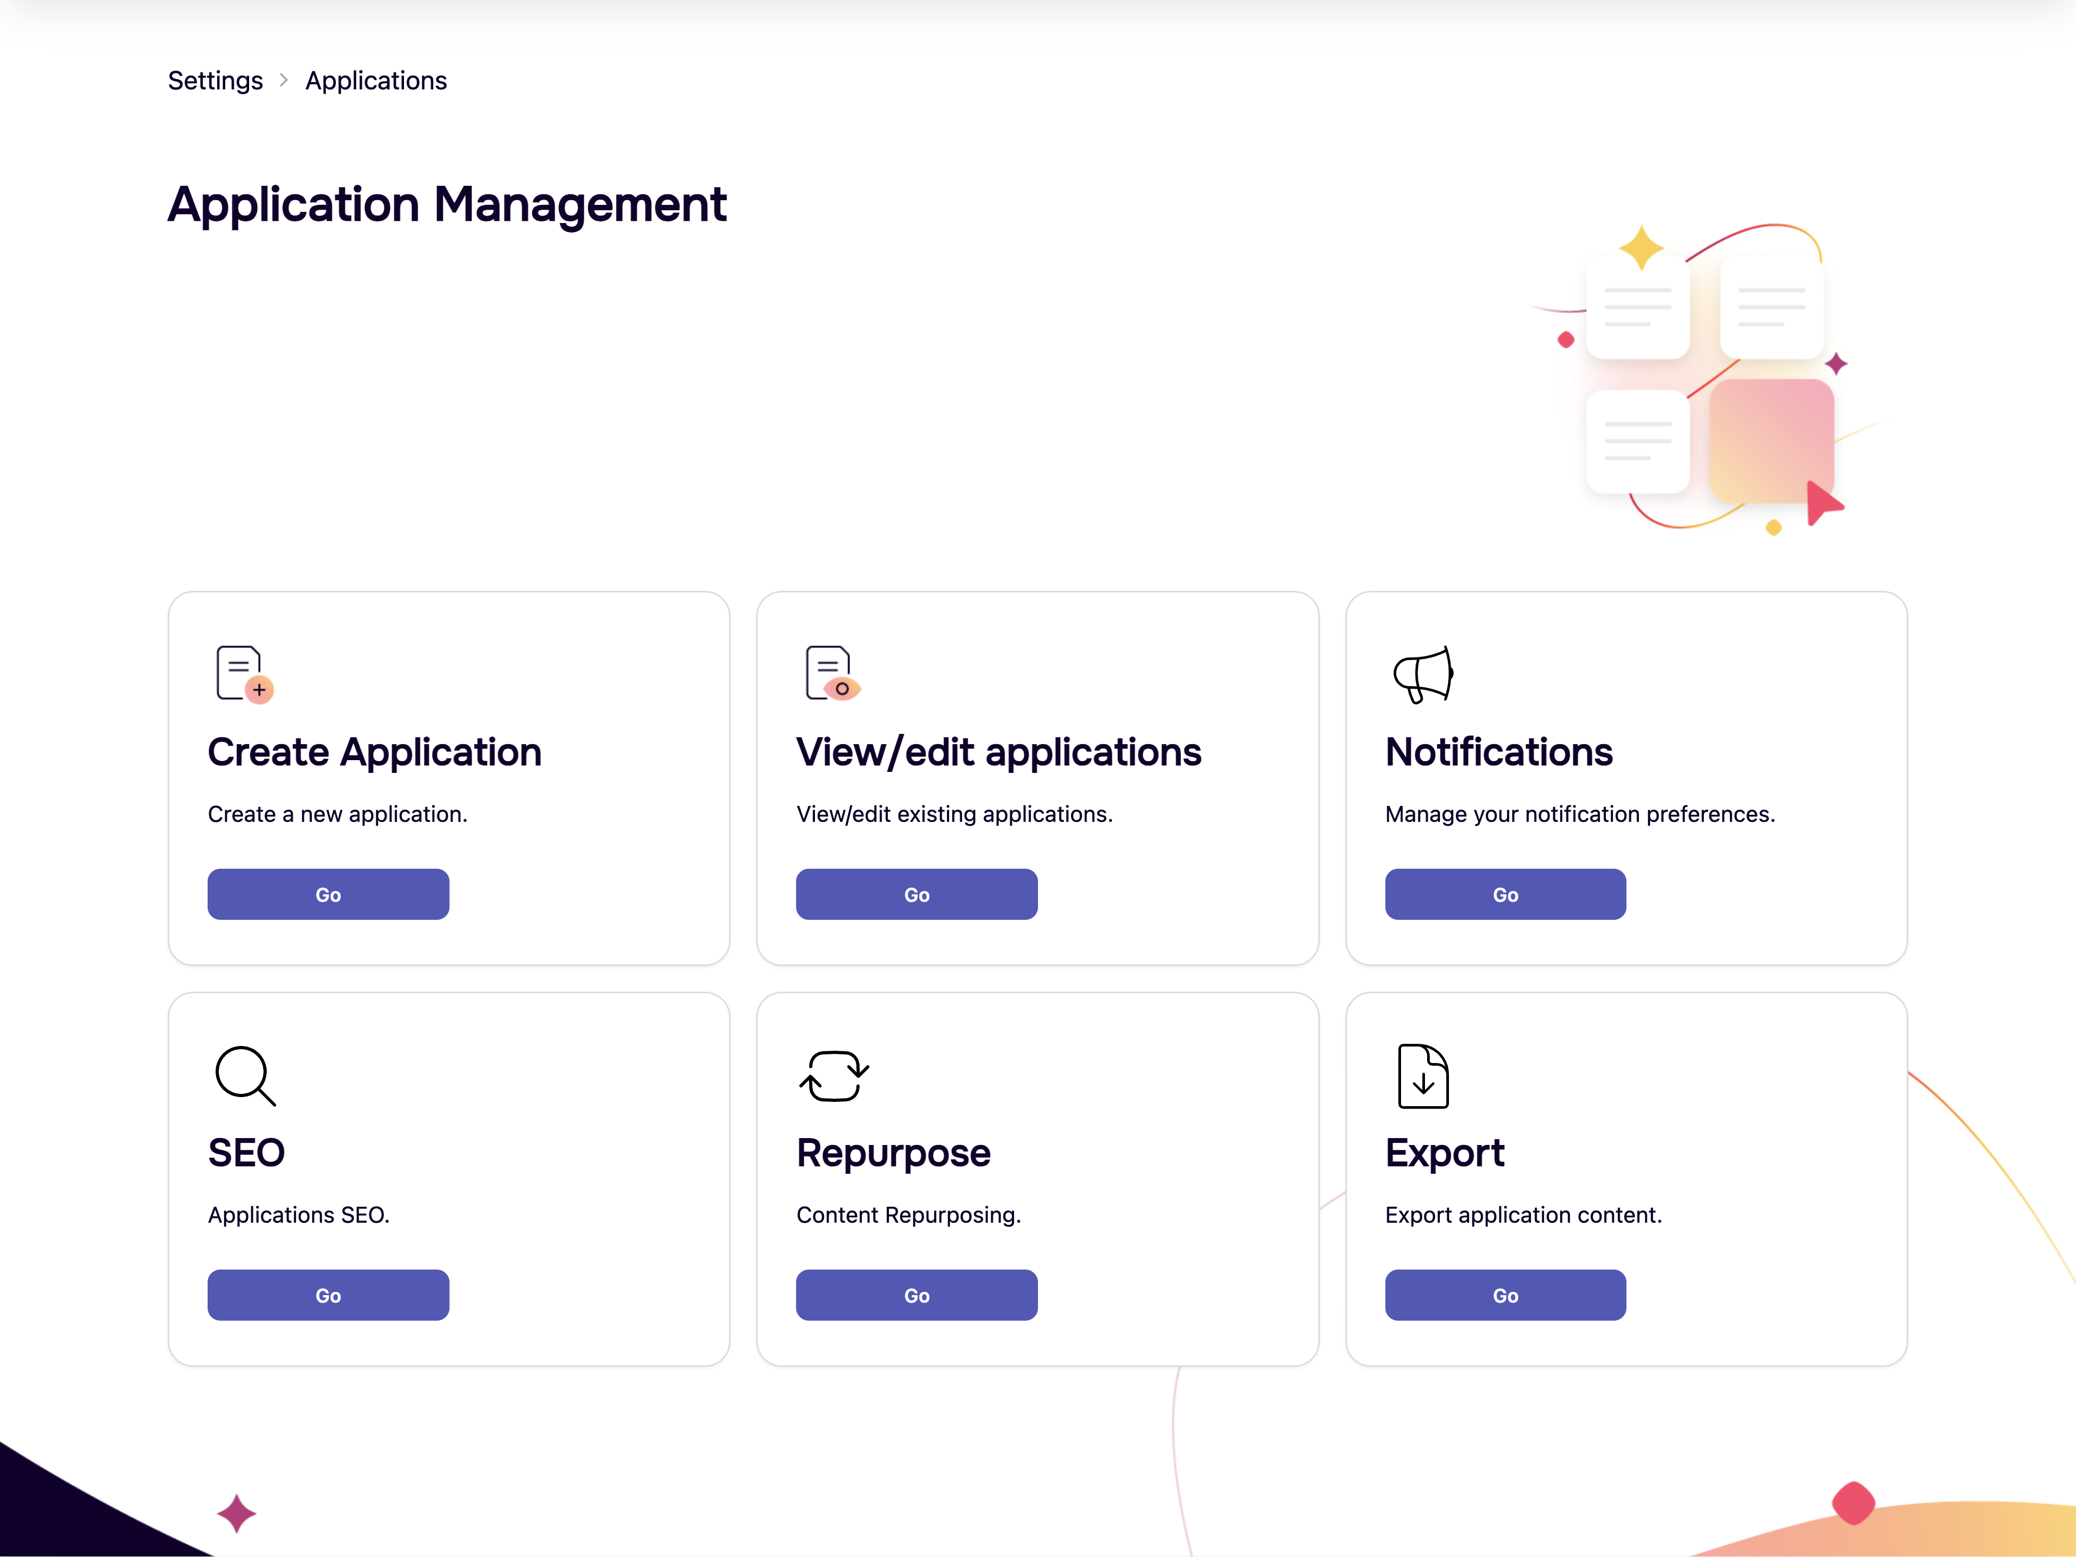Open the Applications breadcrumb link
2076x1557 pixels.
pyautogui.click(x=375, y=81)
